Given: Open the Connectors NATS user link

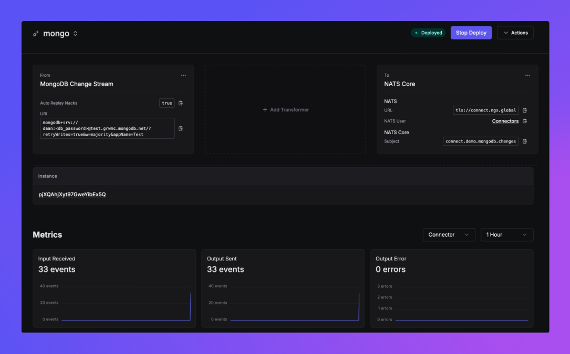Looking at the screenshot, I should (505, 121).
